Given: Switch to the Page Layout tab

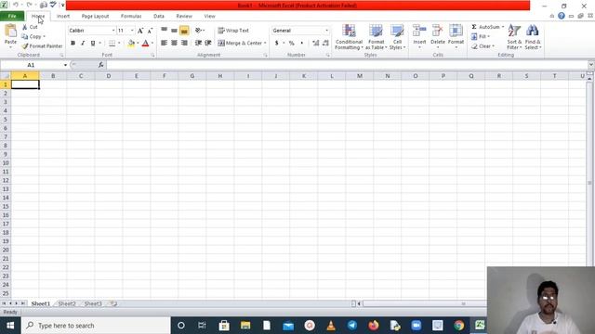Looking at the screenshot, I should tap(95, 17).
